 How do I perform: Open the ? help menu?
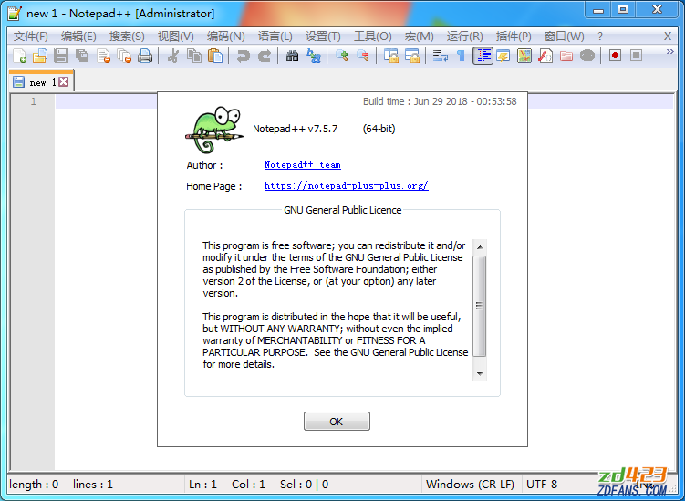(x=600, y=37)
